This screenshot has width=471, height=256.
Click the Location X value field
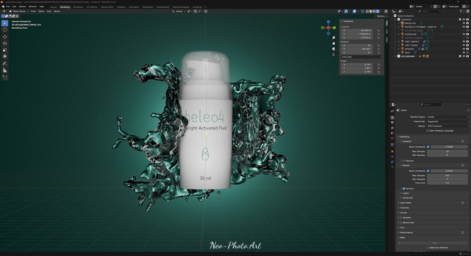point(357,30)
